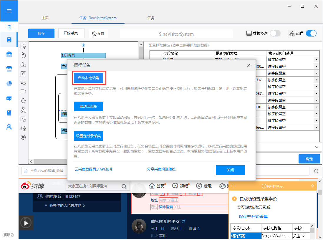Viewport: 323px width, 240px height.
Task: Open the hamburger menu in the sidebar
Action: pyautogui.click(x=9, y=11)
